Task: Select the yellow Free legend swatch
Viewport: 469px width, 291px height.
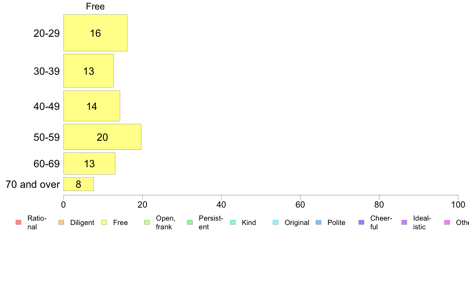Action: pyautogui.click(x=104, y=222)
